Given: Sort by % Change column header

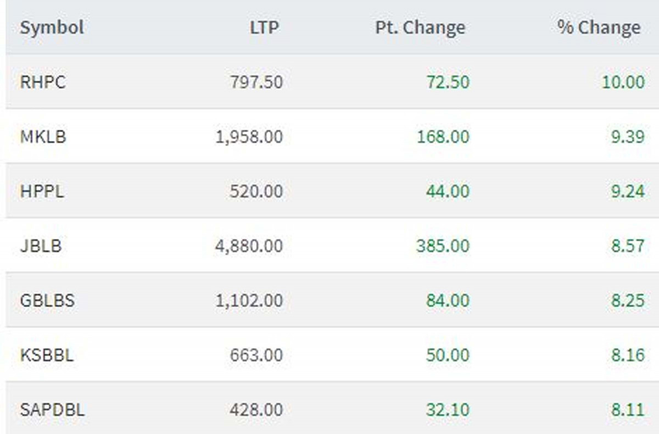Looking at the screenshot, I should point(599,27).
